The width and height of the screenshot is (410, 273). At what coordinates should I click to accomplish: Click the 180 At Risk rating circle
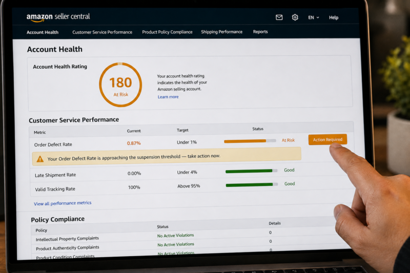click(x=120, y=85)
